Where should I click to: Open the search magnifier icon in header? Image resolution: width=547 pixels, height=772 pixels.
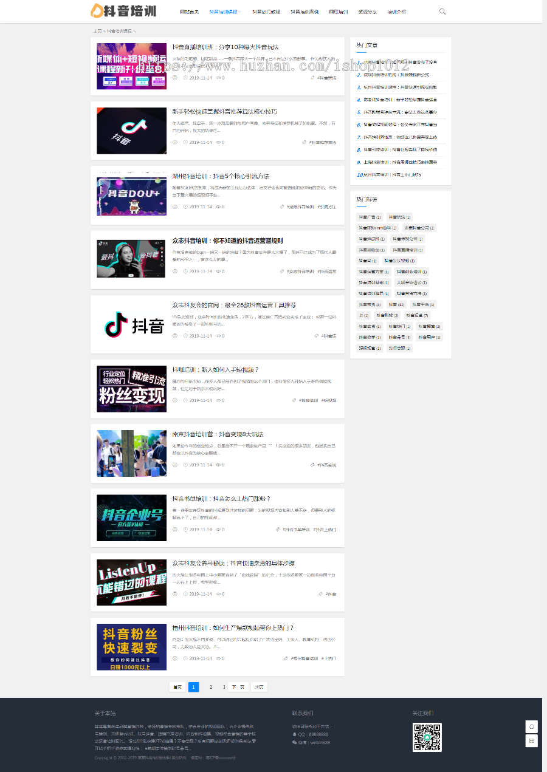(442, 11)
